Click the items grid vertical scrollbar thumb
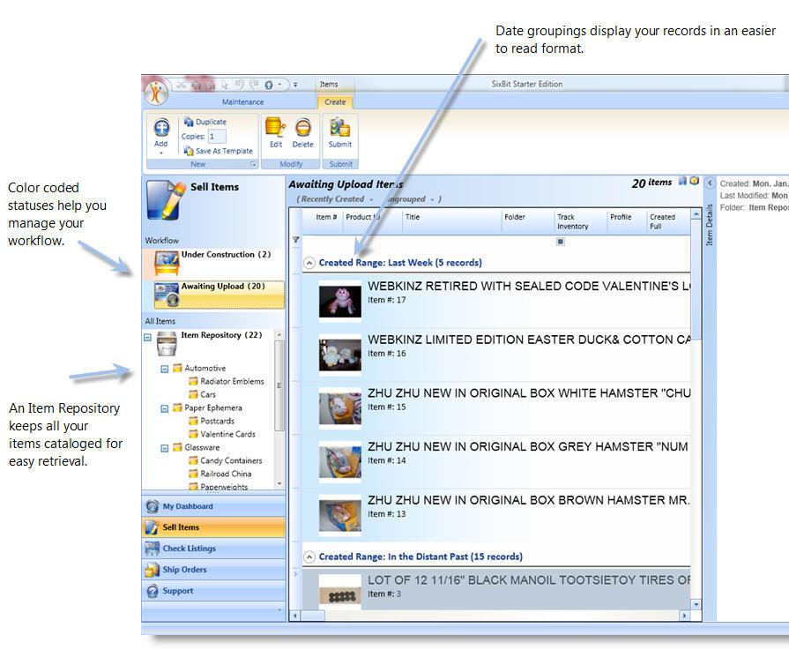The height and width of the screenshot is (665, 789). click(696, 280)
